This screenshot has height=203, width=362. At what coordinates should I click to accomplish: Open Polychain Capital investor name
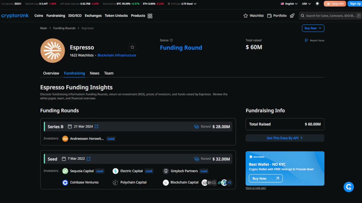[x=133, y=183]
